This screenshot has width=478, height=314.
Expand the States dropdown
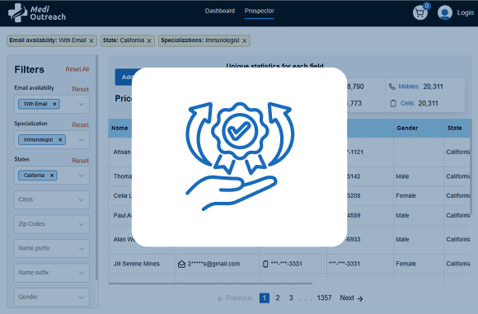pos(82,176)
